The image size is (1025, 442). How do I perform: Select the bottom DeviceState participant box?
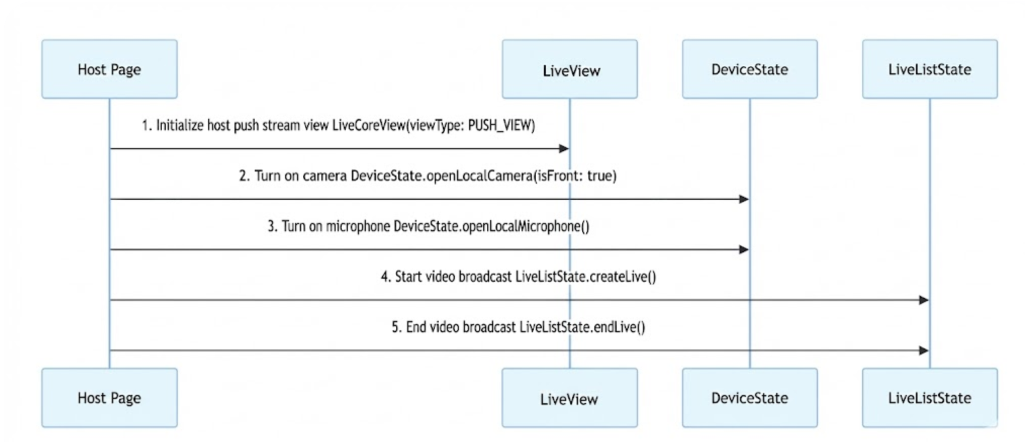(x=750, y=398)
